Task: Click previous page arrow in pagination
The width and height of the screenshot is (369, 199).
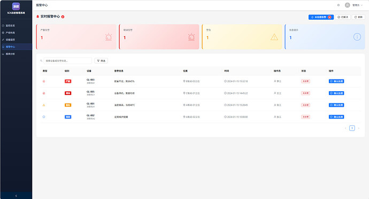Action: (345, 128)
